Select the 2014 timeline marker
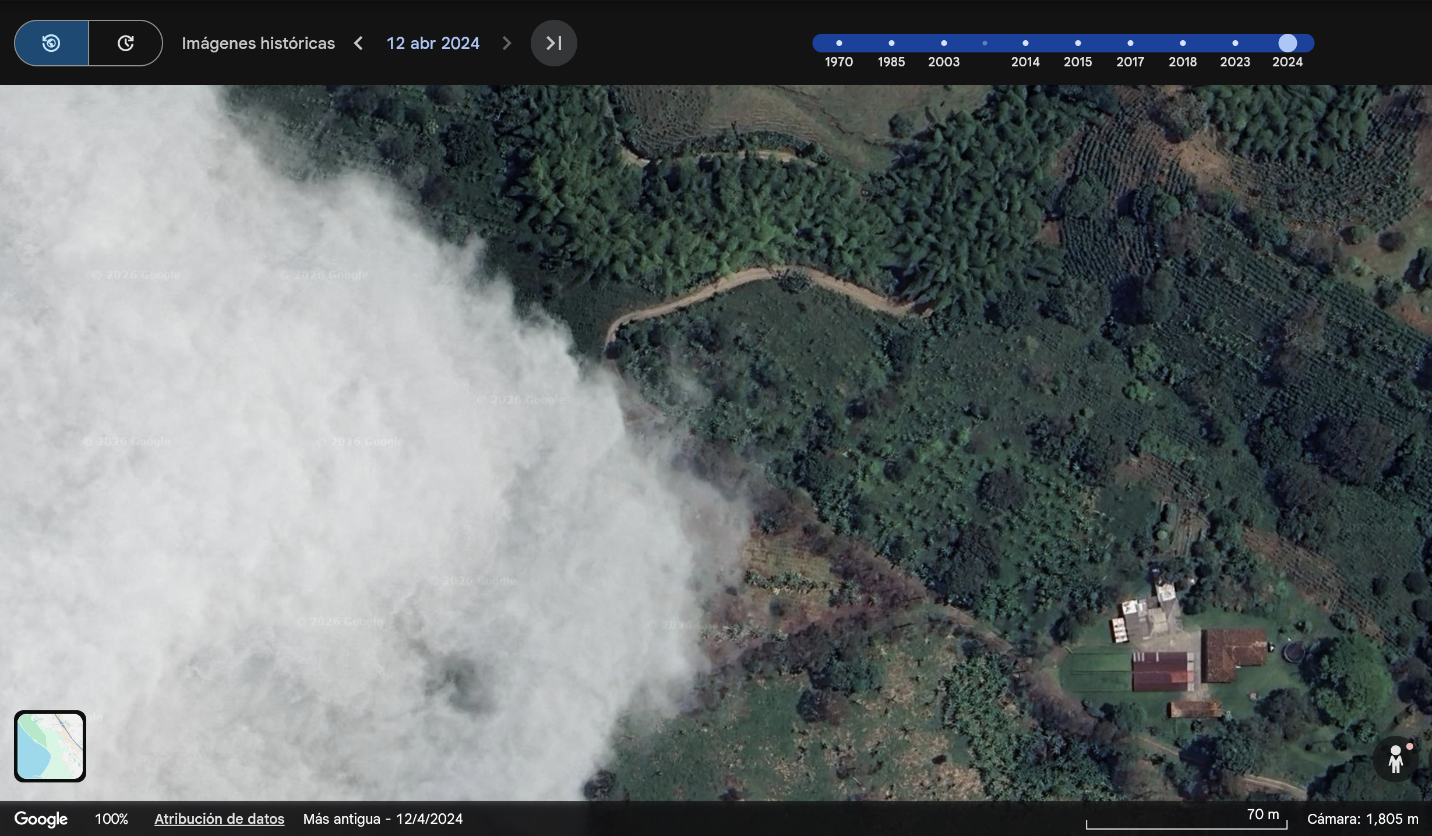The height and width of the screenshot is (836, 1432). [x=1025, y=43]
